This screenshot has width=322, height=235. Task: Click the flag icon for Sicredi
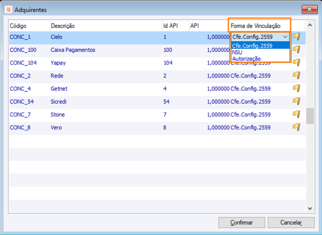click(296, 101)
